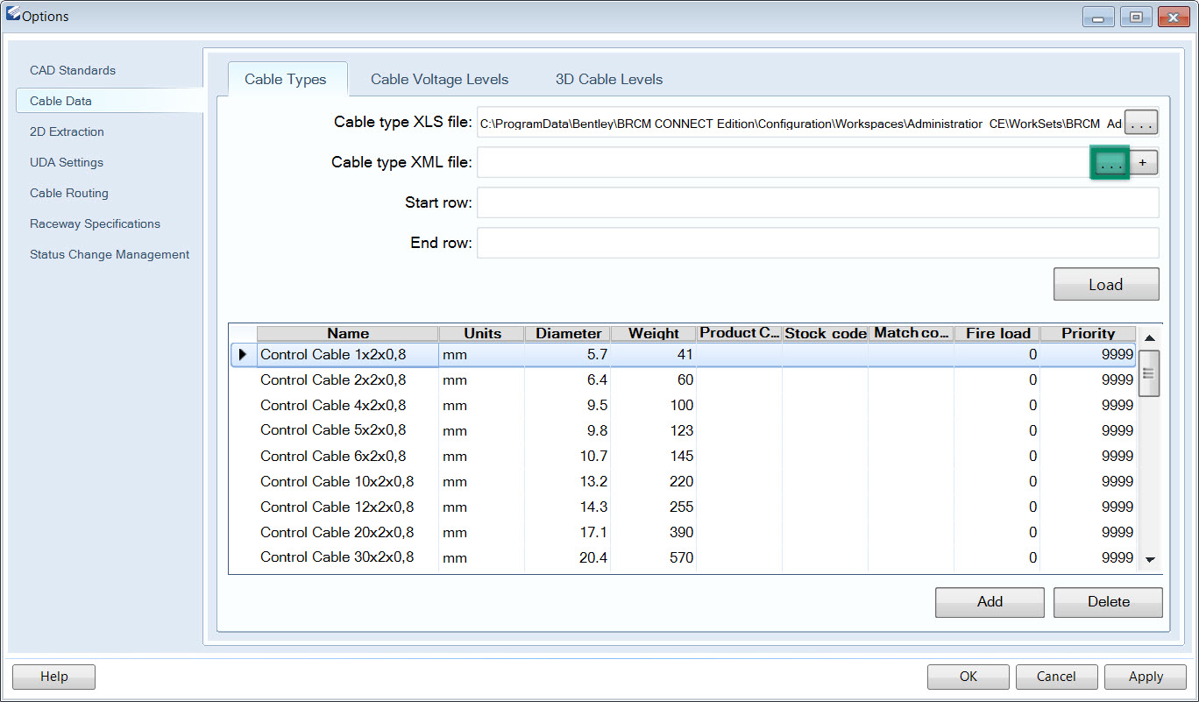Viewport: 1199px width, 702px height.
Task: Open the CAD Standards section
Action: click(x=73, y=70)
